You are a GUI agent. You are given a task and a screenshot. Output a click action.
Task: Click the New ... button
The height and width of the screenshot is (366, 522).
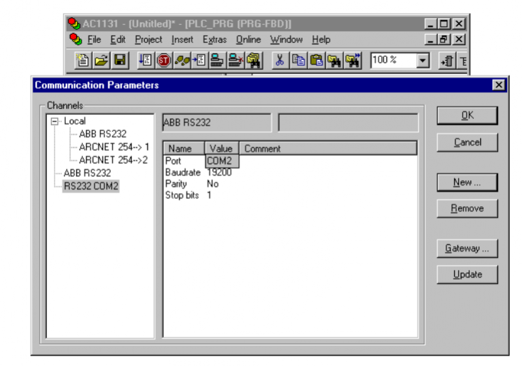tap(467, 183)
